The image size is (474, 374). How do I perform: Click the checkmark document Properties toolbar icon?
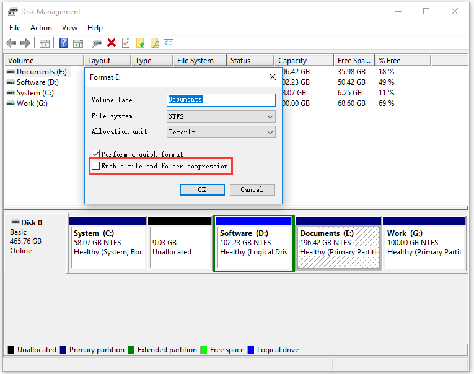(x=126, y=43)
